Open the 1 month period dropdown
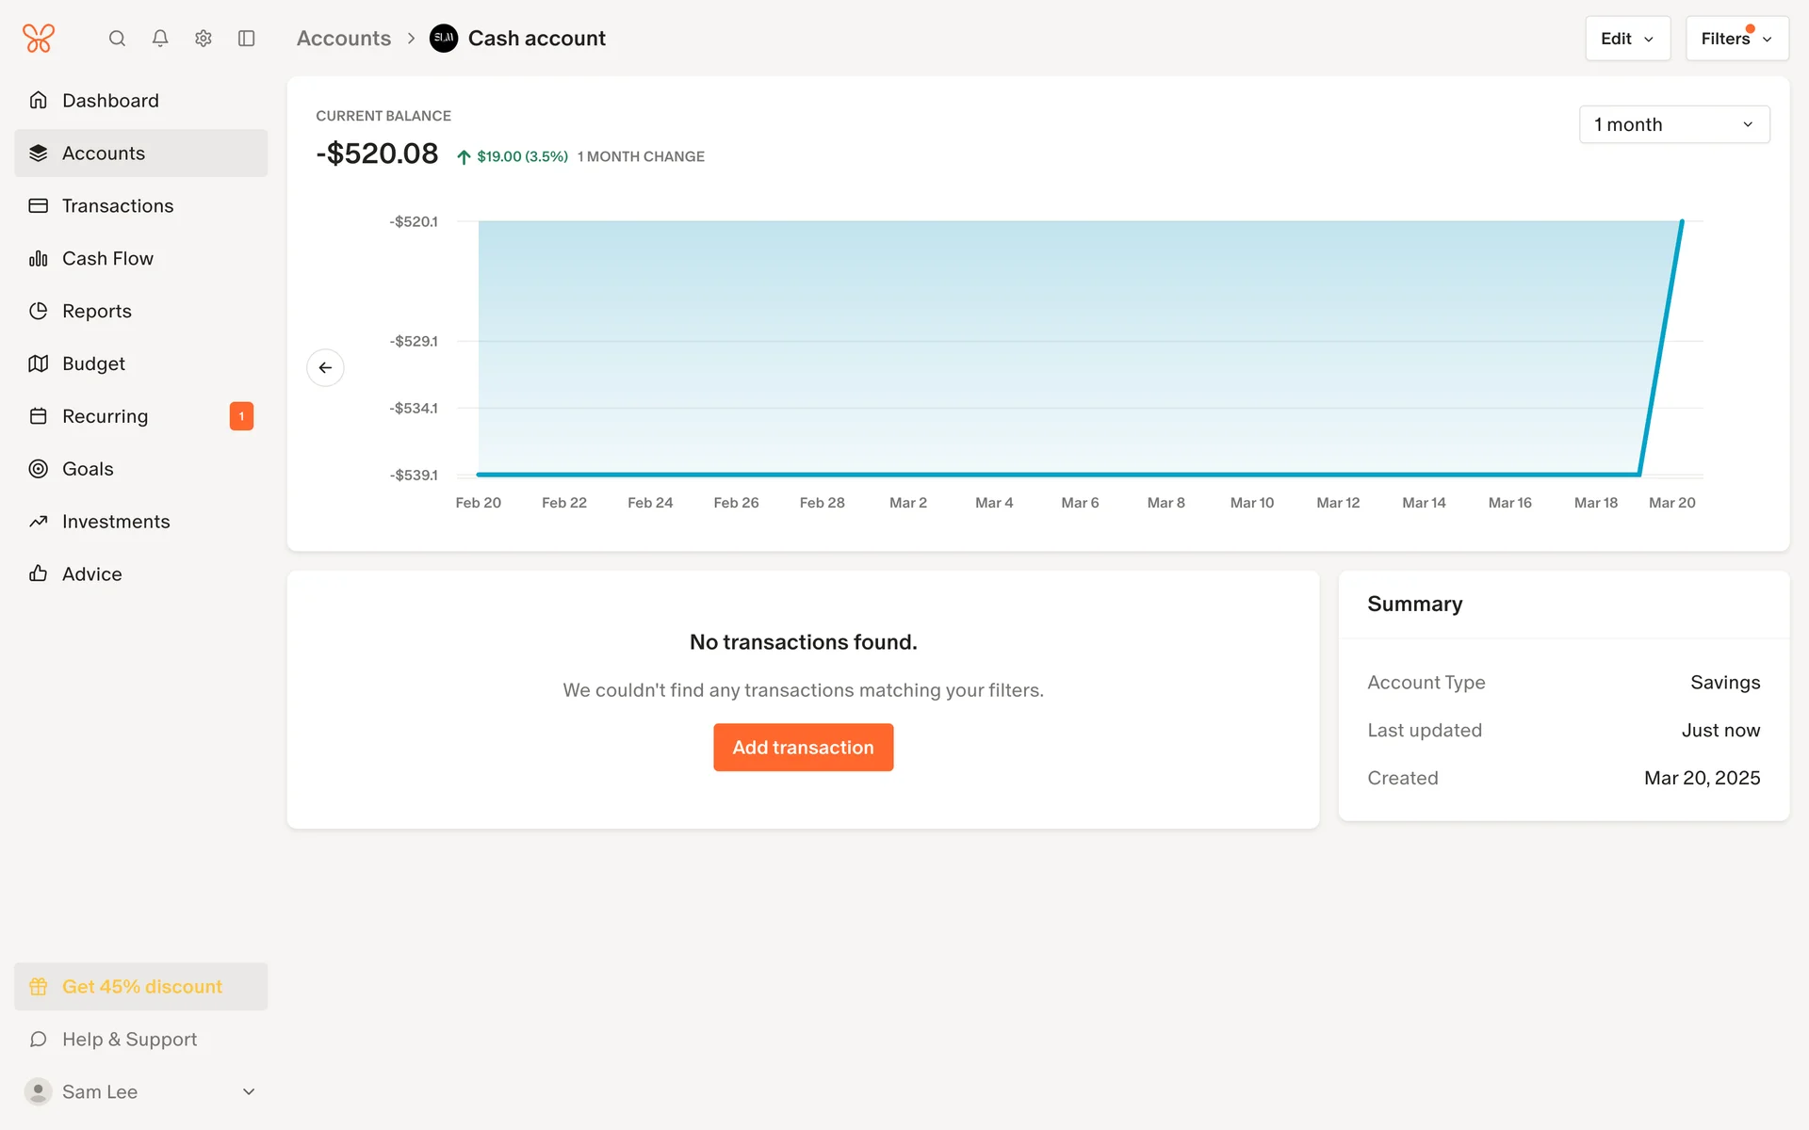Screen dimensions: 1809x1130 (1673, 124)
